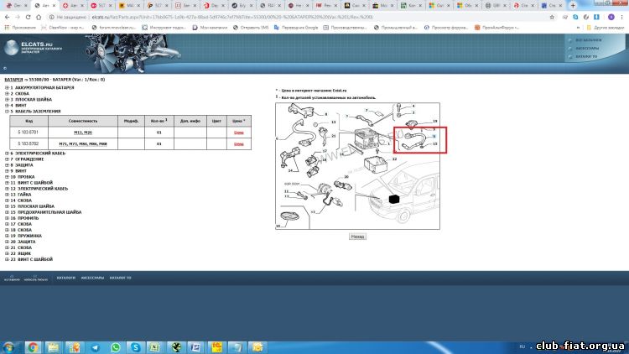Image resolution: width=629 pixels, height=354 pixels.
Task: Open the Chrome three-dot menu
Action: (621, 18)
